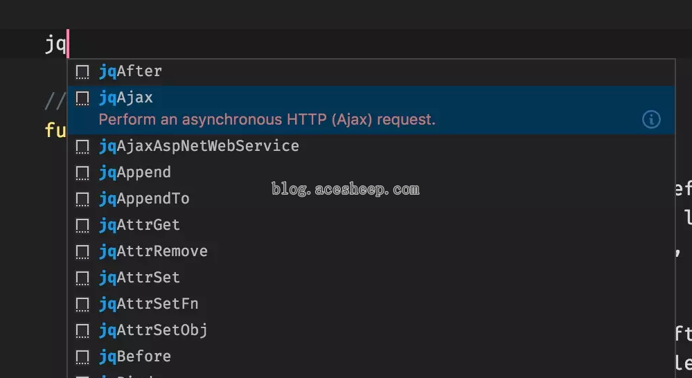Select the jqAfter suggestion
This screenshot has width=692, height=378.
tap(131, 71)
